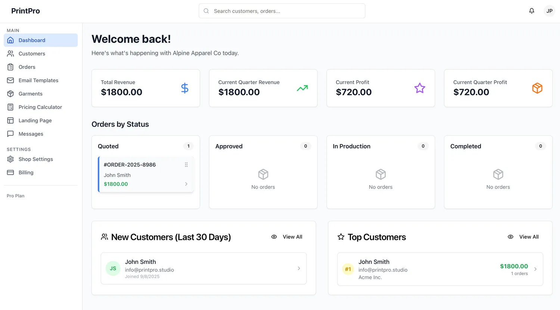Screen dimensions: 560x310
Task: Expand the top customer entry chevron arrow
Action: pos(535,269)
